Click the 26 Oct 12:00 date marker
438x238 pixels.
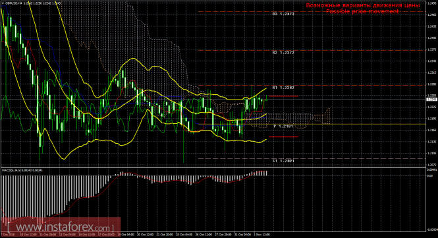pyautogui.click(x=204, y=234)
